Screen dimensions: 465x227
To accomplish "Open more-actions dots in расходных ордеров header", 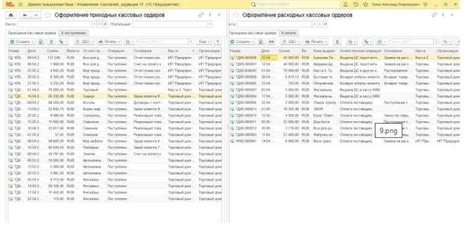I will pos(443,15).
